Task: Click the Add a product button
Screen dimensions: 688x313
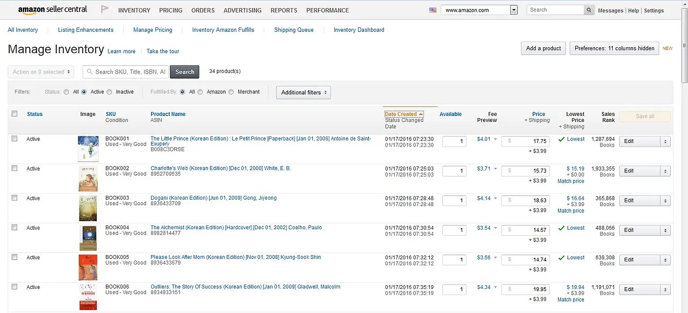Action: 543,48
